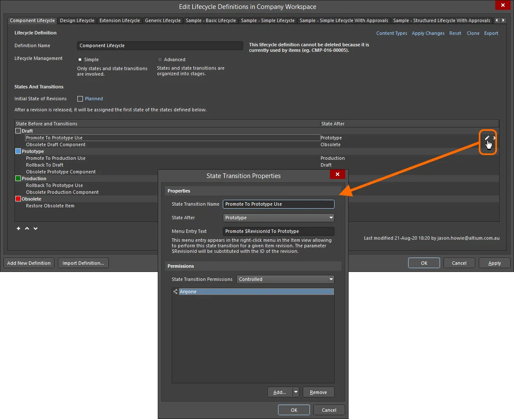Switch to the Extension Lifecycle tab
Viewport: 514px width, 419px height.
tap(119, 20)
